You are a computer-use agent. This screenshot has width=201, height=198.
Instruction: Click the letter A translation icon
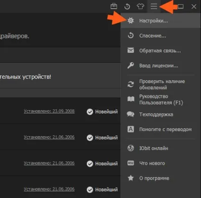pos(131,129)
